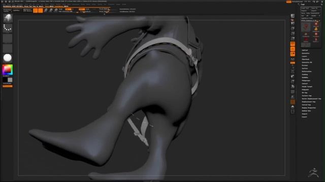Viewport: 325px width, 182px height.
Task: Open the current brush thumbnail selector
Action: [x=8, y=18]
